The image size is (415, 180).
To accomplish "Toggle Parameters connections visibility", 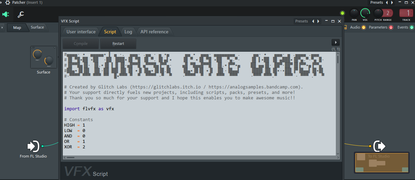I will click(391, 28).
